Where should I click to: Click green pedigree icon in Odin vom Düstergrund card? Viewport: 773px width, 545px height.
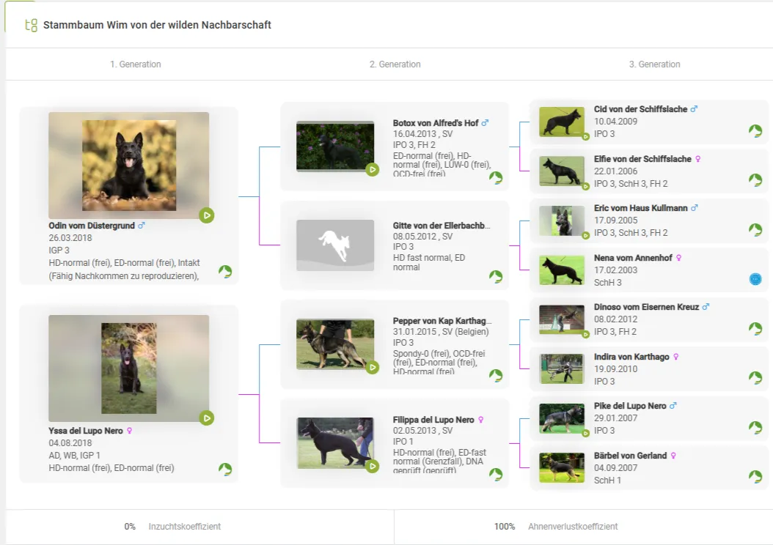pos(225,272)
